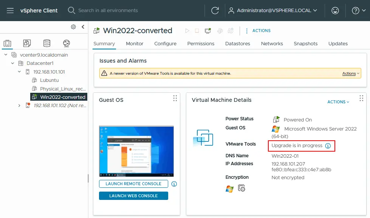Click the VM hardware settings icon below Encryption
370x218 pixels.
(242, 188)
